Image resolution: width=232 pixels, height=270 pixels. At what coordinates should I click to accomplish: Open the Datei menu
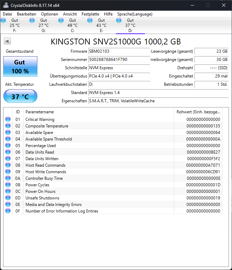click(x=8, y=14)
